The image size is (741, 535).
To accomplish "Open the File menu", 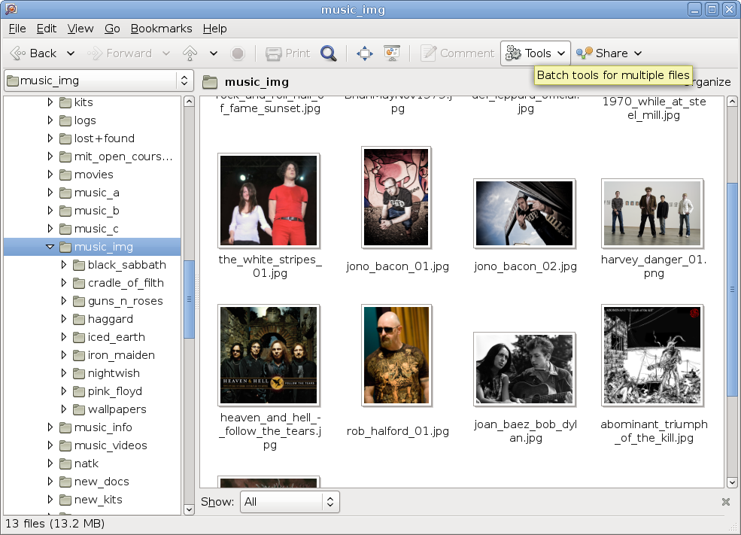I will coord(17,29).
